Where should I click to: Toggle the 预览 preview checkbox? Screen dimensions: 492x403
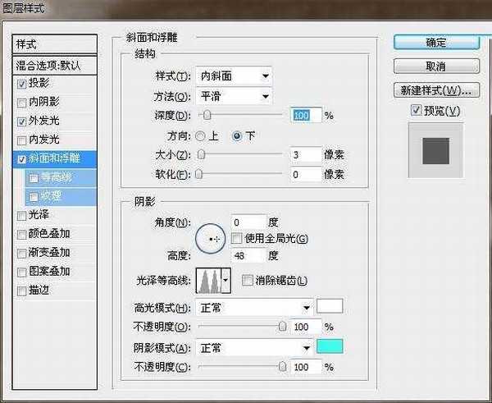tap(417, 111)
